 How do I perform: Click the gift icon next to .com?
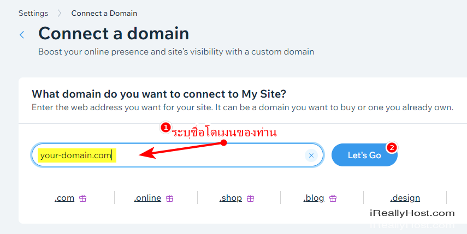83,198
